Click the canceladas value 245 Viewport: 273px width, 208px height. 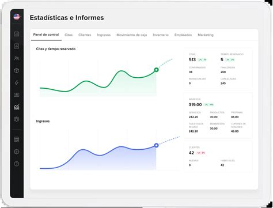pos(223,84)
